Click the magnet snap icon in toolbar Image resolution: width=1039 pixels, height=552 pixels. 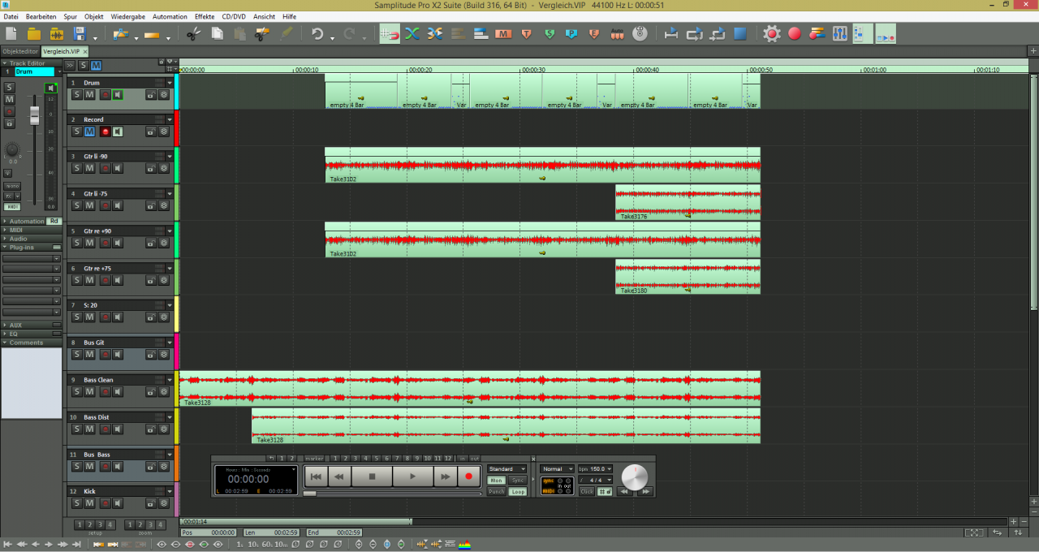point(390,34)
